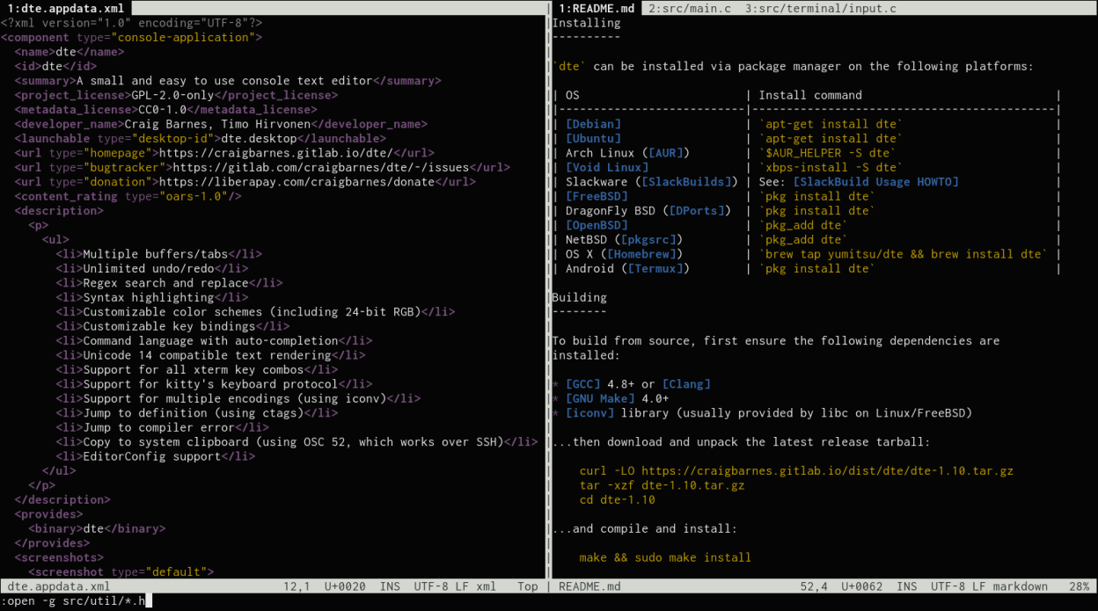Viewport: 1098px width, 611px height.
Task: Click the GPL-2.0-only project_license line
Action: pyautogui.click(x=176, y=95)
